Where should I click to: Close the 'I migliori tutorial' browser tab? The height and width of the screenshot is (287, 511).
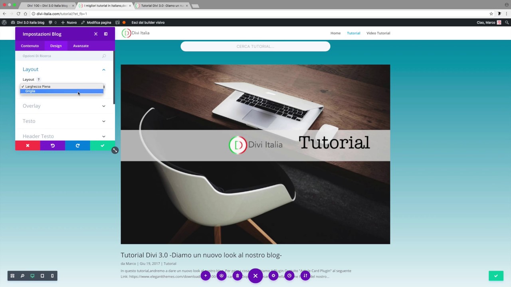pyautogui.click(x=130, y=6)
